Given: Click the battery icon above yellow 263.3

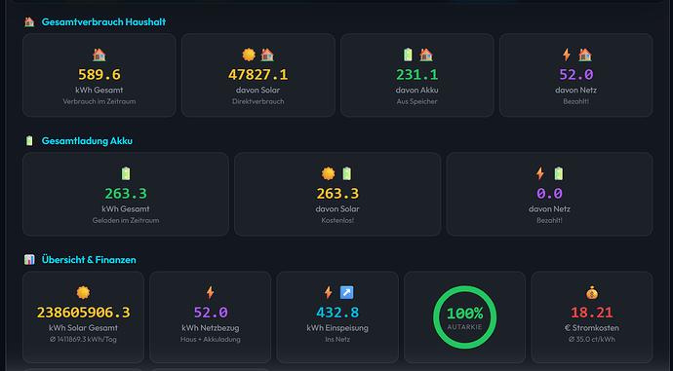Looking at the screenshot, I should click(x=347, y=173).
